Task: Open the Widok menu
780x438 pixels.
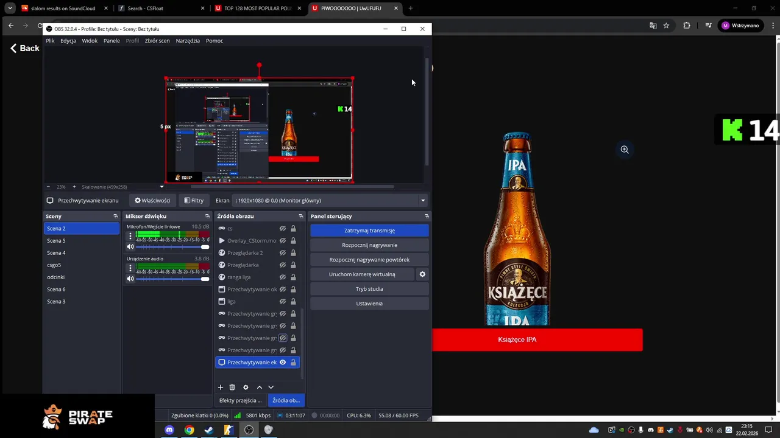Action: point(90,41)
